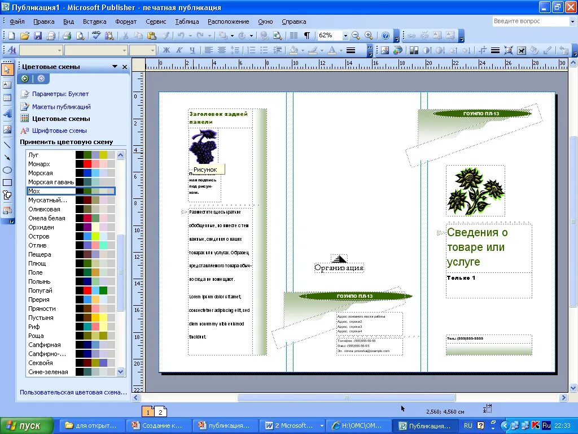The image size is (578, 434).
Task: Select the WordArt tool in the left toolbar
Action: [x=7, y=114]
